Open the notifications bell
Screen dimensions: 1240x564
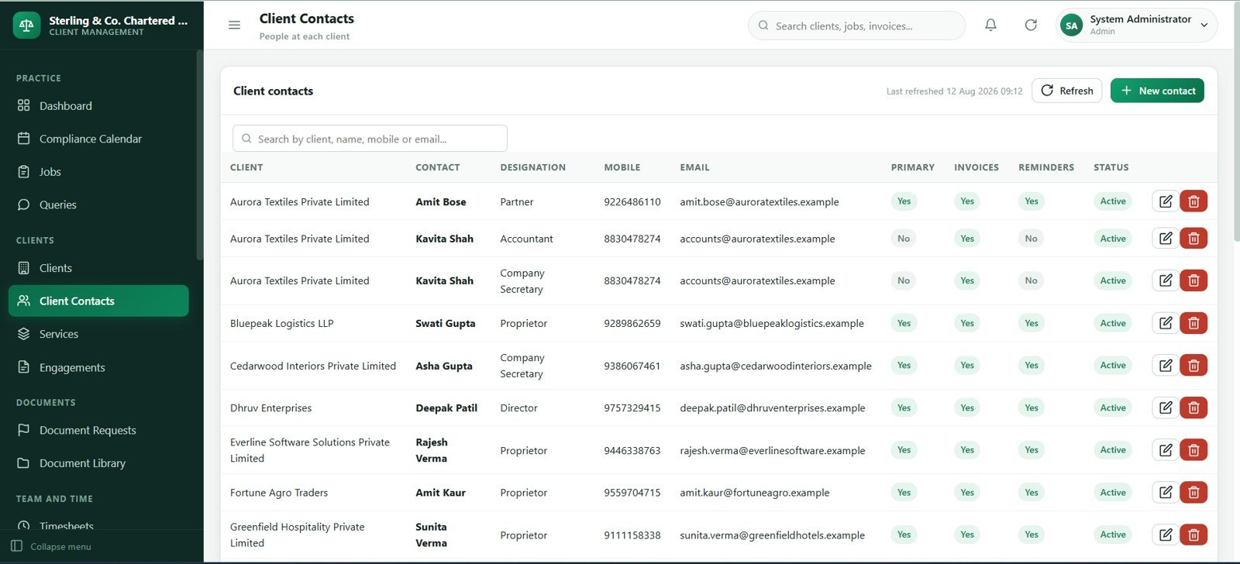coord(990,26)
